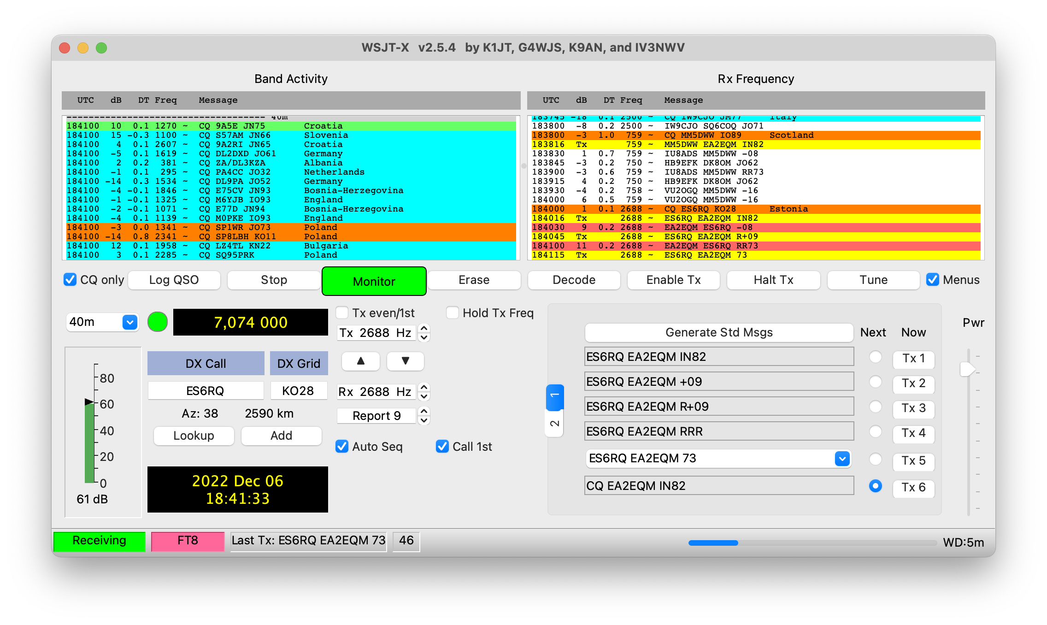The image size is (1047, 625).
Task: Select the Tx 3 Next radio button
Action: pos(875,407)
